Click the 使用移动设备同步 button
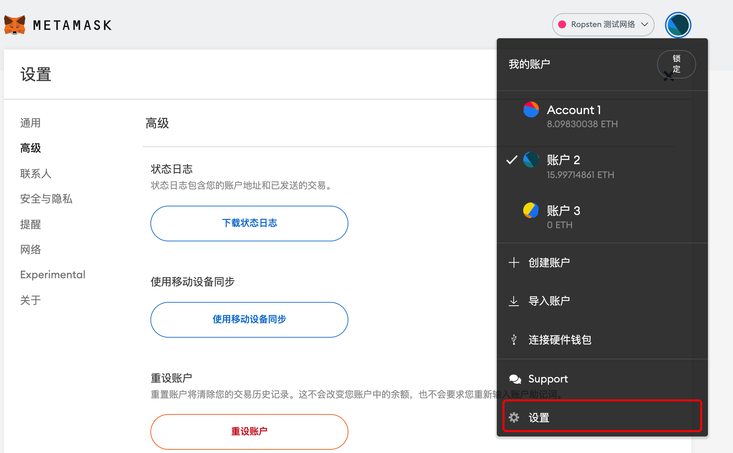The height and width of the screenshot is (453, 733). 249,319
